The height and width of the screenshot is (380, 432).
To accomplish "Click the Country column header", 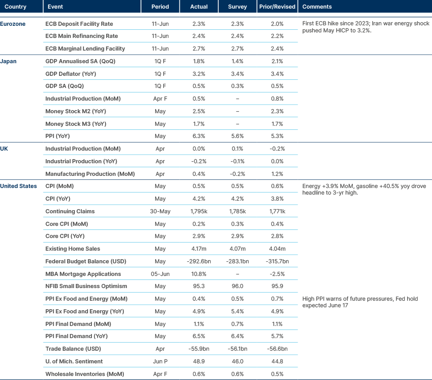I will tap(16, 7).
